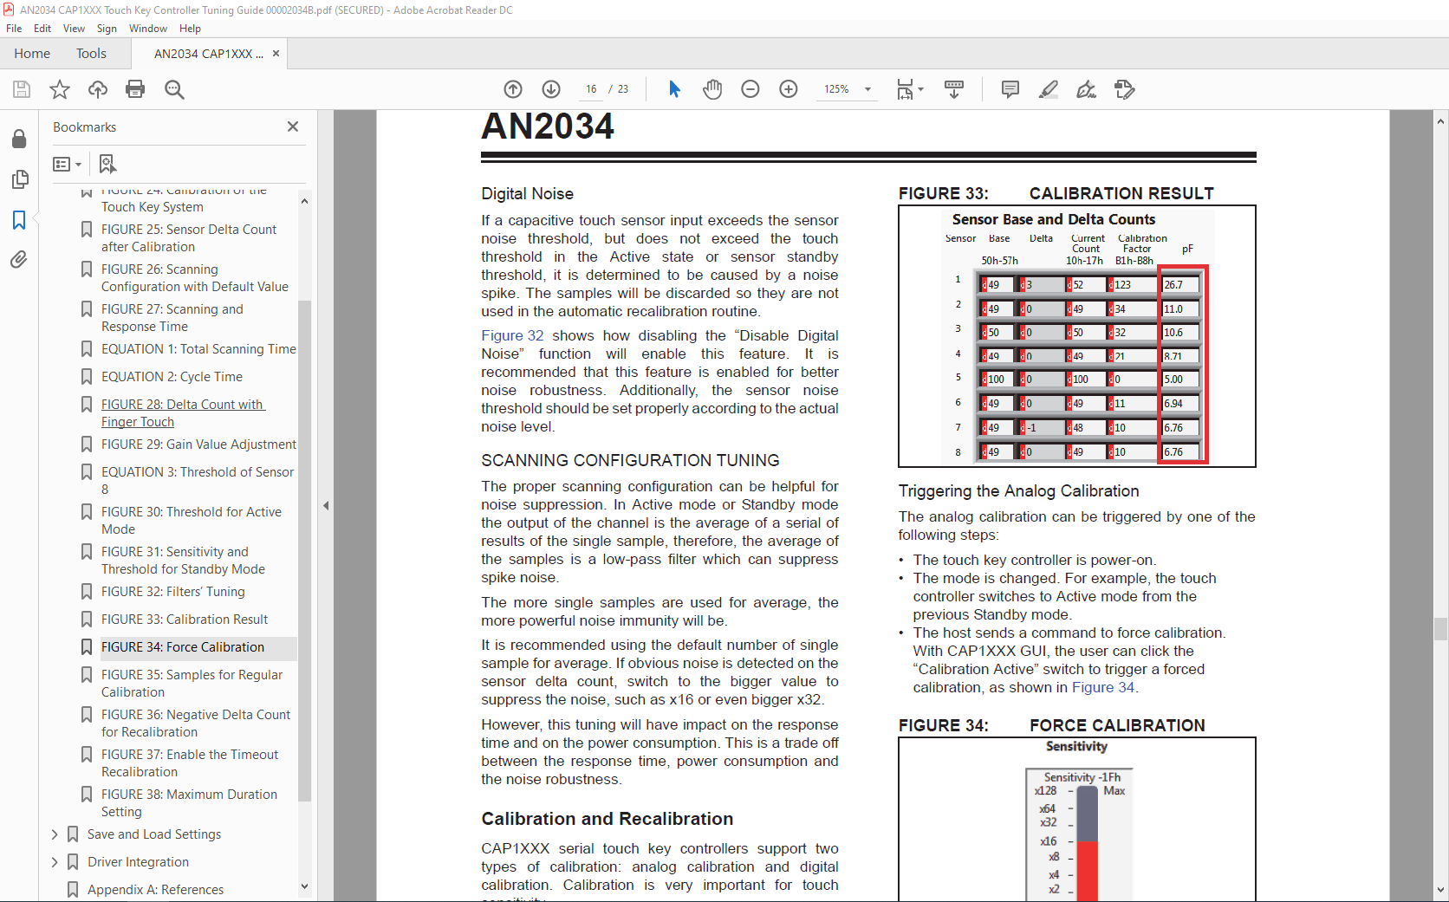Go to previous page arrow icon
The image size is (1449, 902).
[513, 89]
